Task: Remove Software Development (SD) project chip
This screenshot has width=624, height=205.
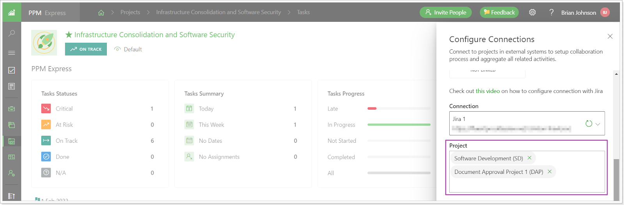Action: (529, 158)
